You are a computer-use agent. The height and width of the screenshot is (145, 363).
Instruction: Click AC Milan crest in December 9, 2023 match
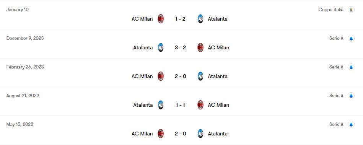200,47
